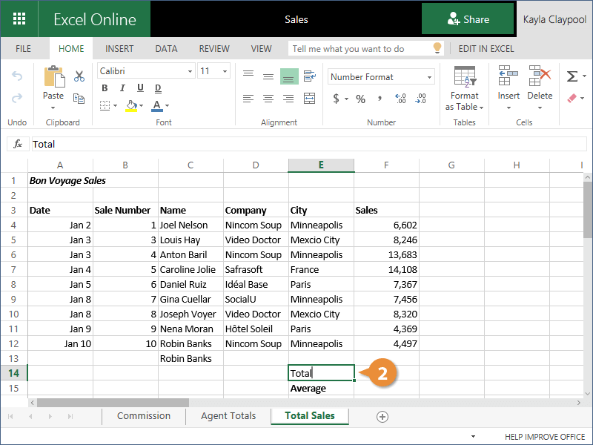Open the Office app launcher grid
This screenshot has width=593, height=445.
(x=19, y=19)
